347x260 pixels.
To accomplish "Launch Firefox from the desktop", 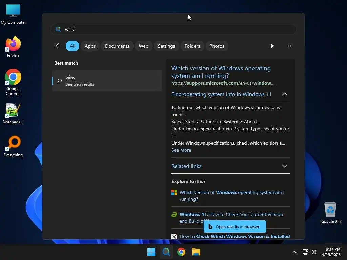I will [13, 47].
